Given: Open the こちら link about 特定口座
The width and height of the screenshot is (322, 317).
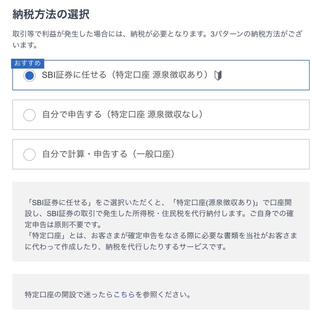Looking at the screenshot, I should (x=124, y=295).
